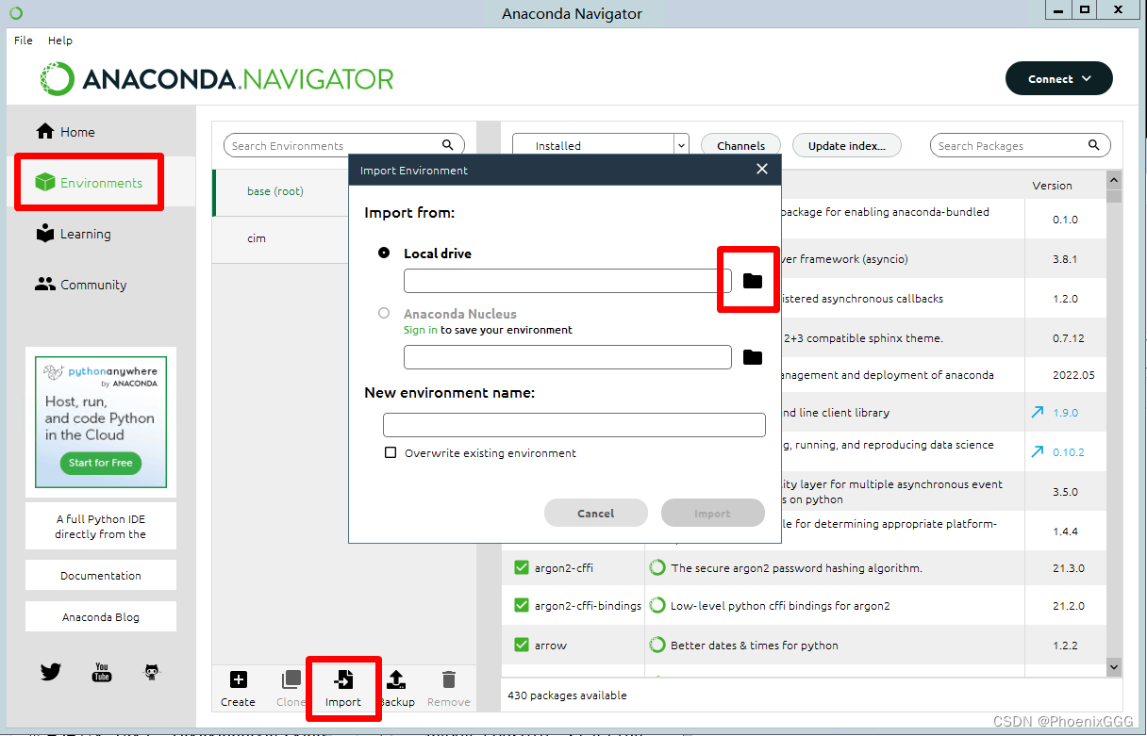Click the Local drive path input

567,281
